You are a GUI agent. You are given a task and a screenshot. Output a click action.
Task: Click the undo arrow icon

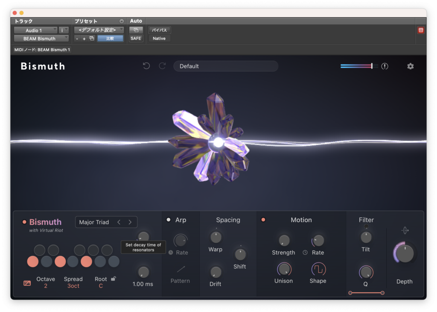click(146, 66)
